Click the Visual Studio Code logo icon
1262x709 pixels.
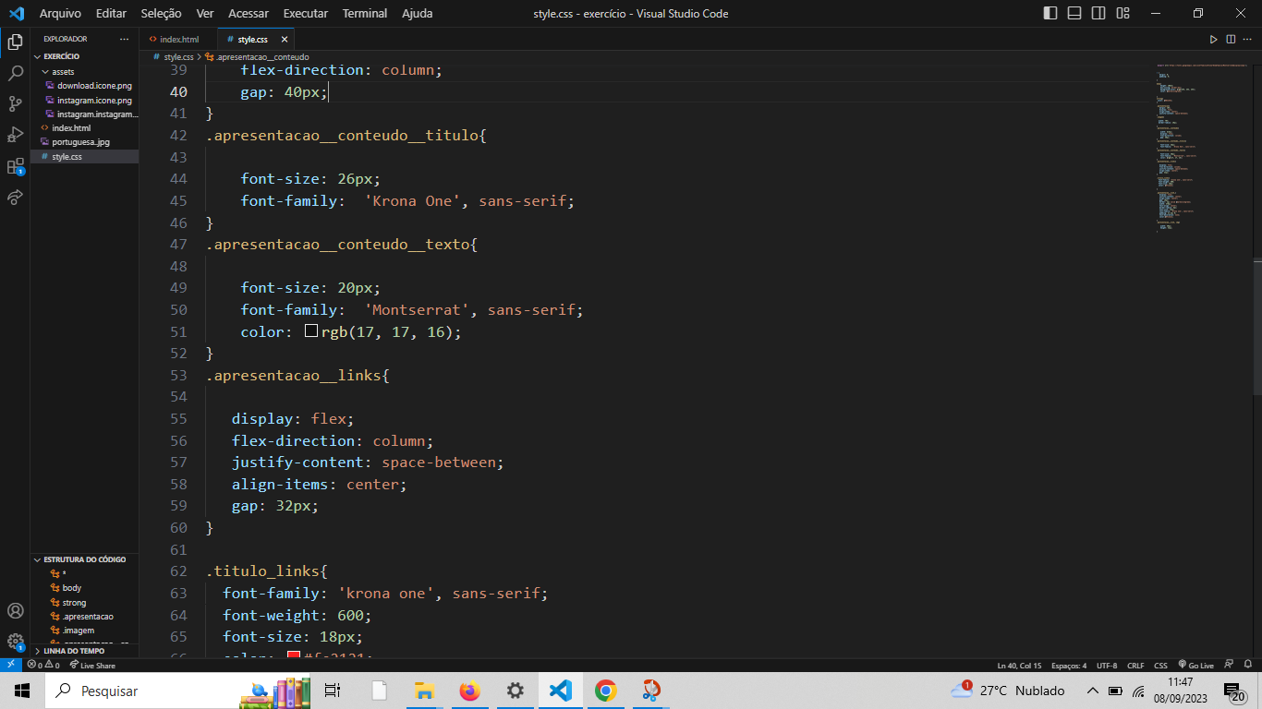[x=16, y=13]
